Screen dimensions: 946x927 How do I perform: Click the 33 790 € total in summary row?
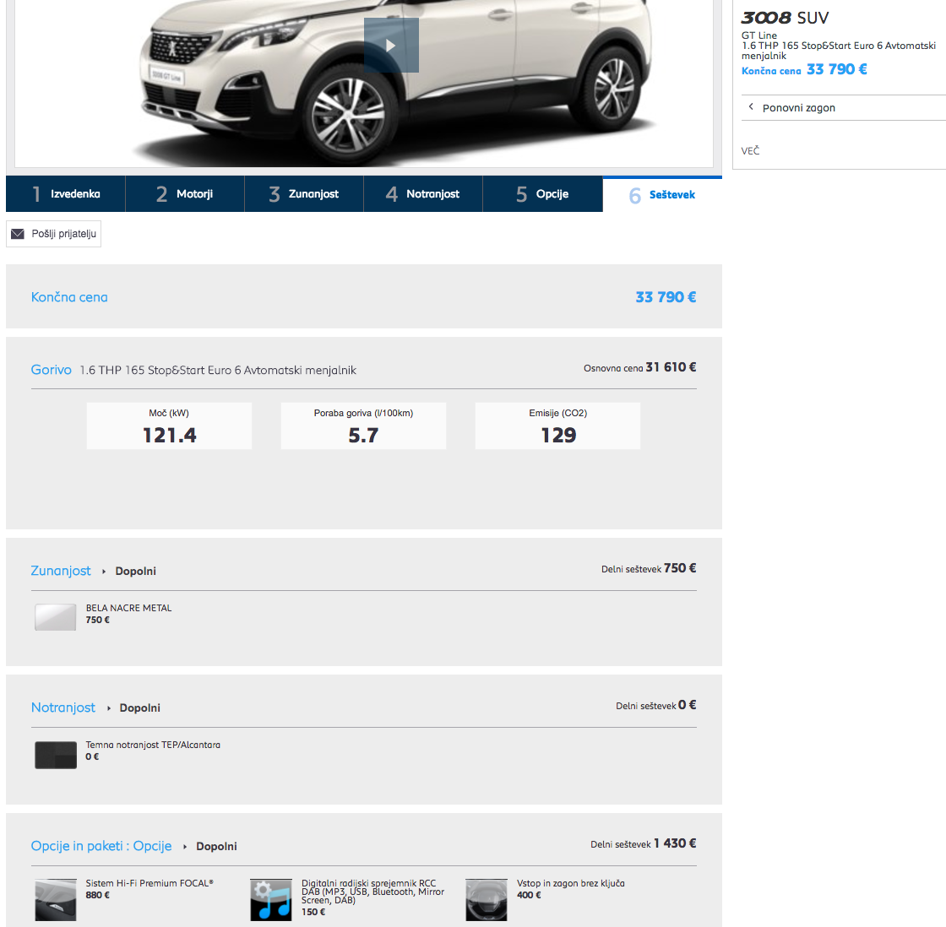pyautogui.click(x=666, y=296)
